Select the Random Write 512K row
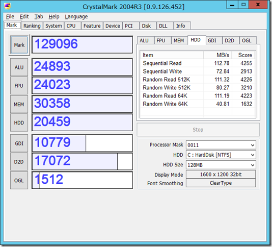272x247 pixels. tap(198, 88)
